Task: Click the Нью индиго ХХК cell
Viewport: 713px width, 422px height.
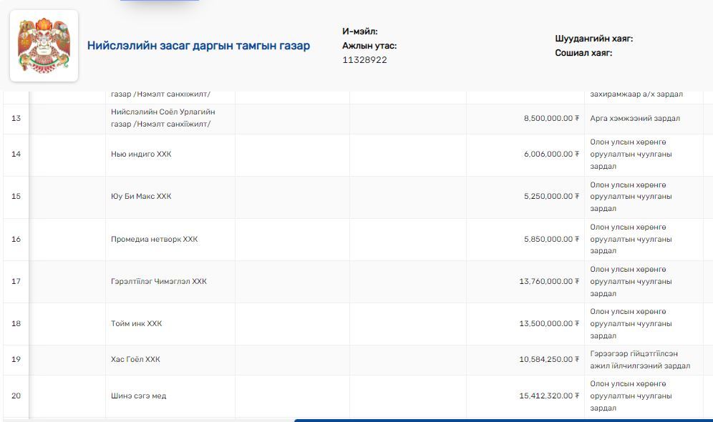Action: (x=141, y=154)
